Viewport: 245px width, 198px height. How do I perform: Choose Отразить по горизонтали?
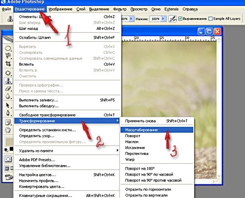pos(157,189)
